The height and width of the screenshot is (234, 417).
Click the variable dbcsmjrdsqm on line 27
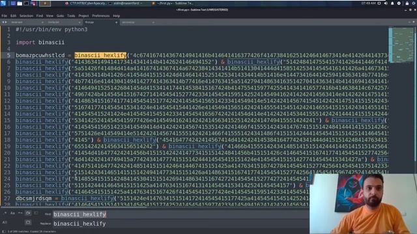[34, 198]
